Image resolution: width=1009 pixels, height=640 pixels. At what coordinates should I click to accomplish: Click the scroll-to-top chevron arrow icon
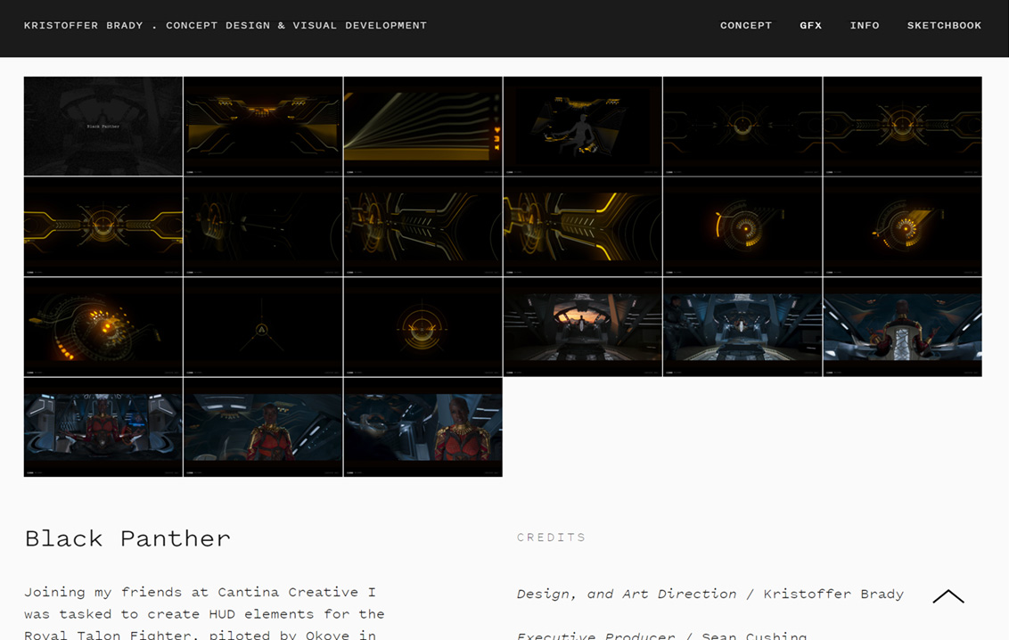point(947,596)
